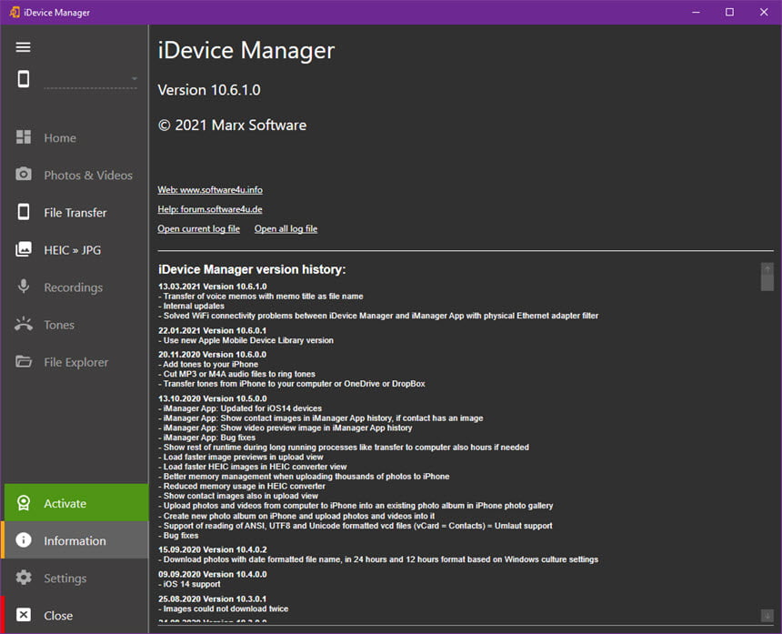This screenshot has width=782, height=634.
Task: Click the '© 2021 Marx Software' text
Action: pos(232,125)
